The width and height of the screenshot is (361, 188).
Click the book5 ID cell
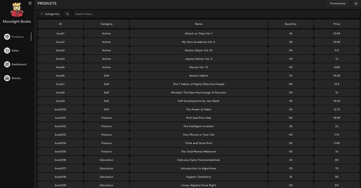point(60,67)
